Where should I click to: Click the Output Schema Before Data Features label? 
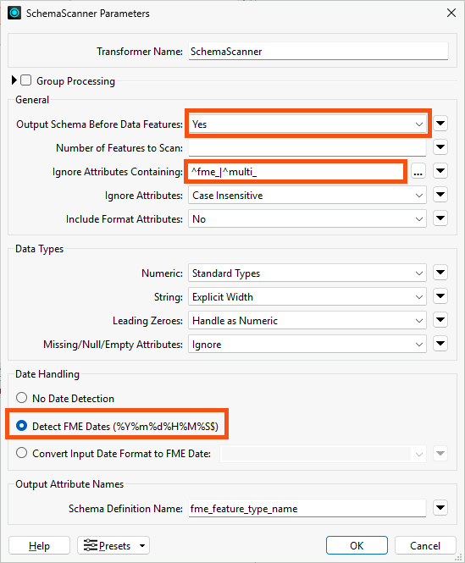coord(100,124)
